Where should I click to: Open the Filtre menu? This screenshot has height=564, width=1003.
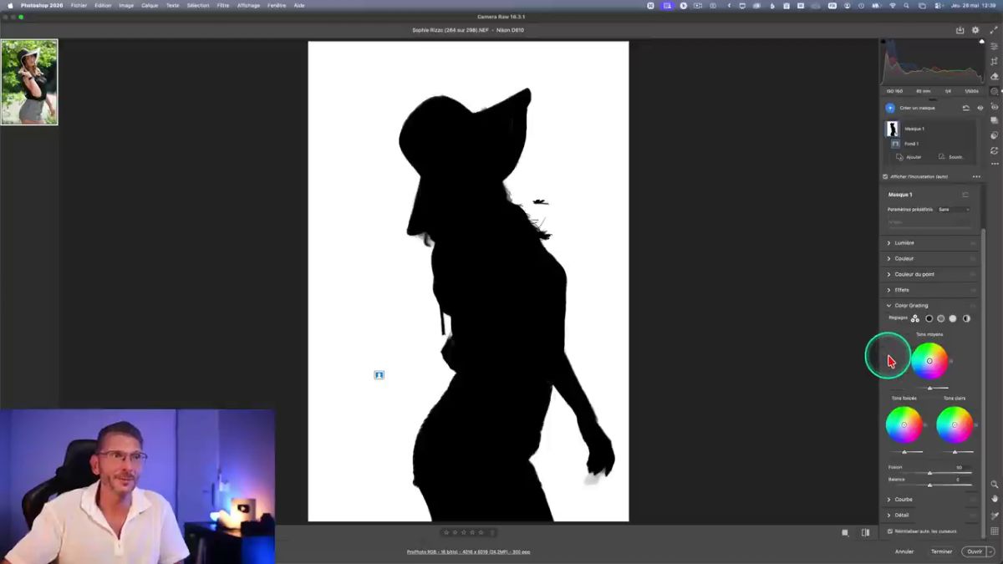coord(223,5)
